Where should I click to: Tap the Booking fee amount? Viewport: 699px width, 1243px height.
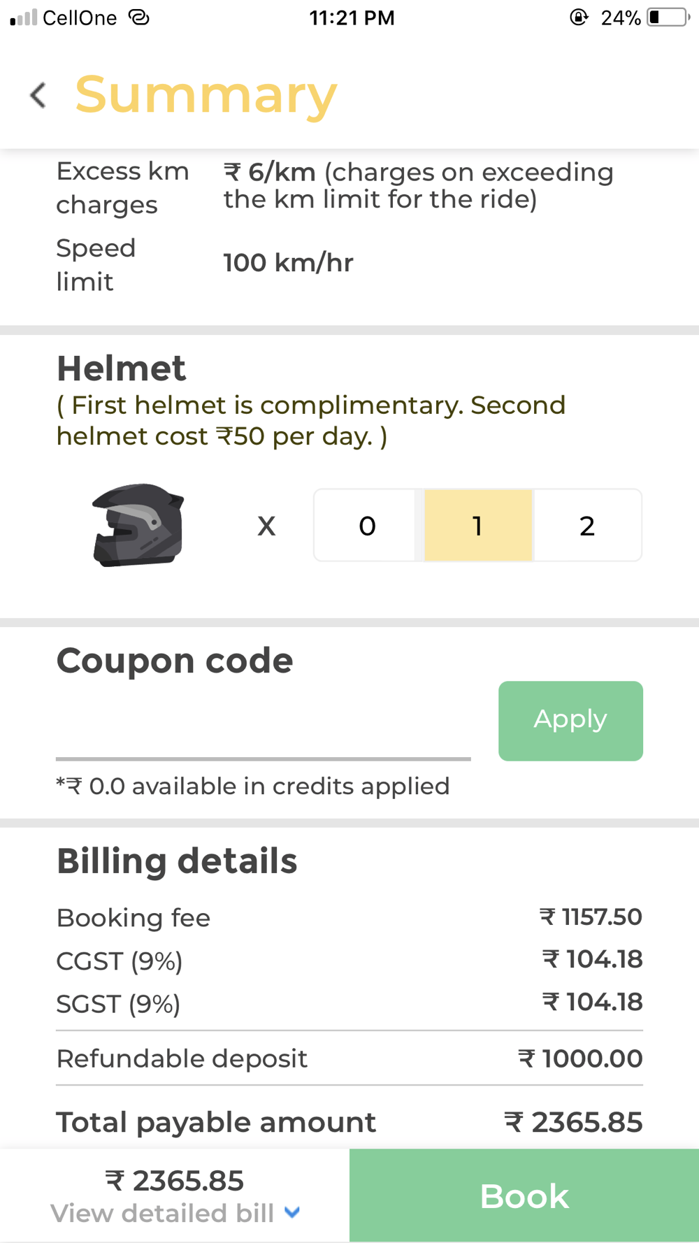[x=591, y=917]
